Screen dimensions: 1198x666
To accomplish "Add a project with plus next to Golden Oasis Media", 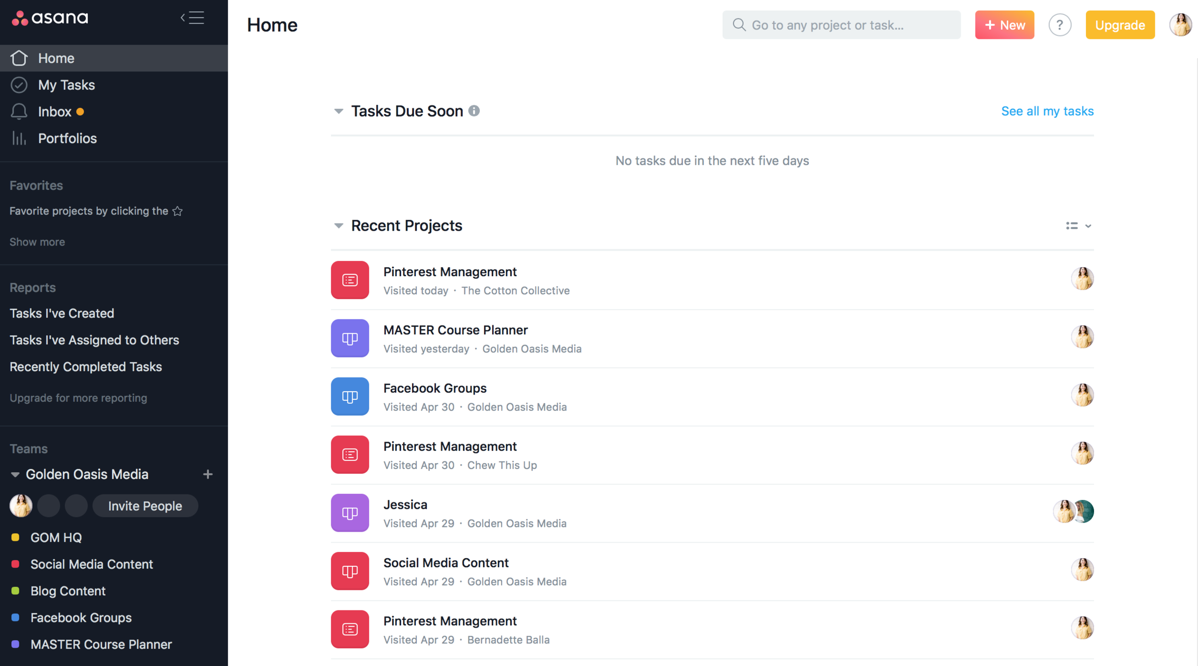I will [207, 474].
